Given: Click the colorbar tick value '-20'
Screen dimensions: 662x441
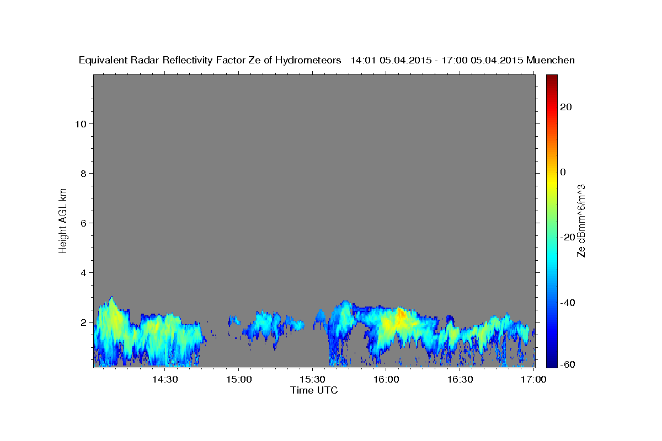Looking at the screenshot, I should [567, 237].
